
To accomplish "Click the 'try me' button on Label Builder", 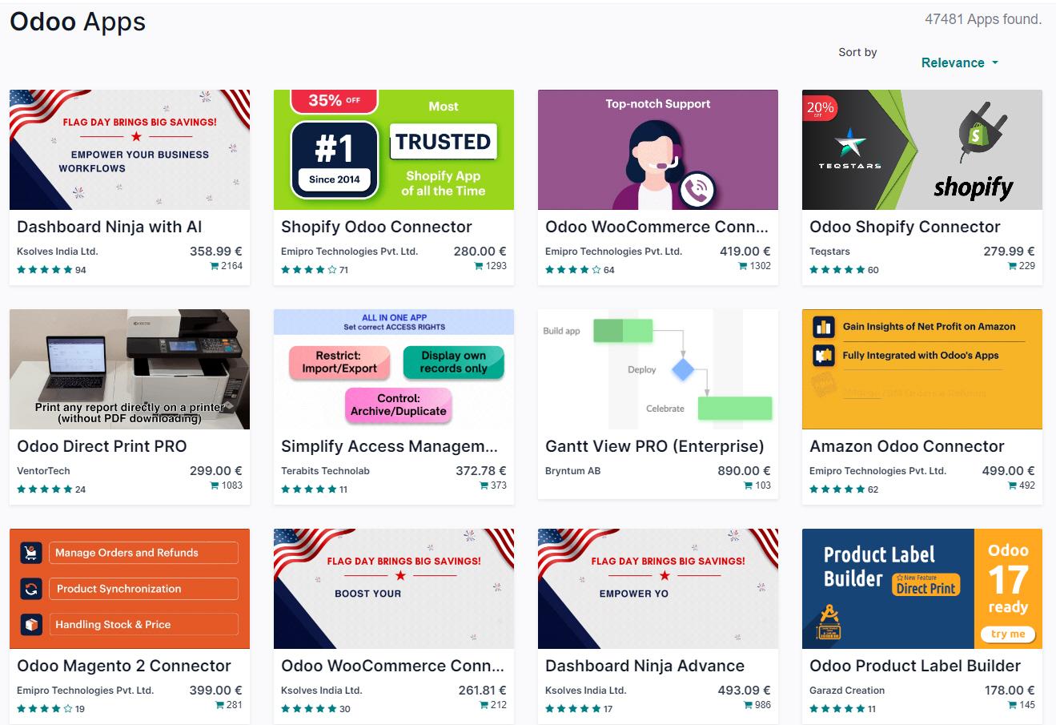I will [1008, 634].
